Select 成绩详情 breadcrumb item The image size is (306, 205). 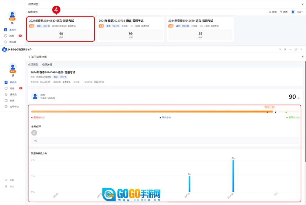point(47,64)
